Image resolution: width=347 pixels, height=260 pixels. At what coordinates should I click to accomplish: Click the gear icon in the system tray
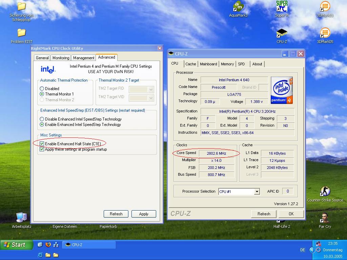point(319,250)
